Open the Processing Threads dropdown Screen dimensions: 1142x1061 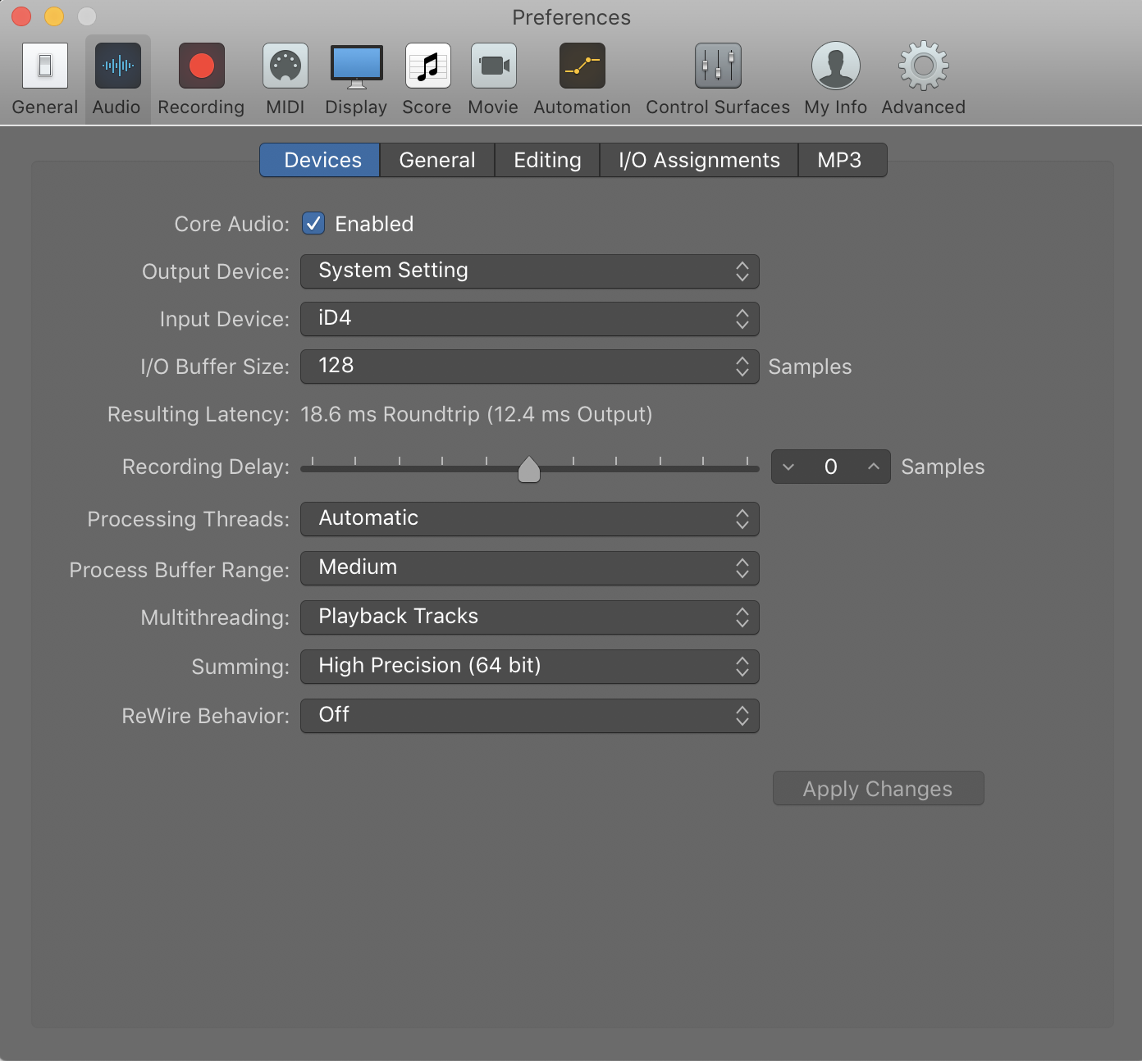[x=530, y=519]
